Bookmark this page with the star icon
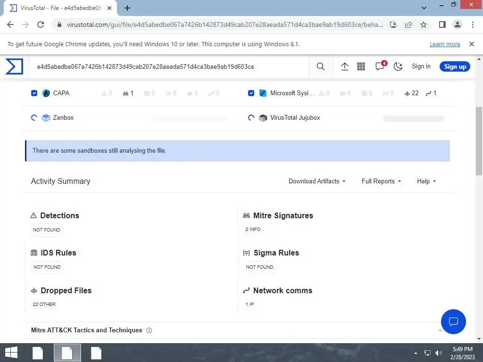483x362 pixels. (424, 25)
